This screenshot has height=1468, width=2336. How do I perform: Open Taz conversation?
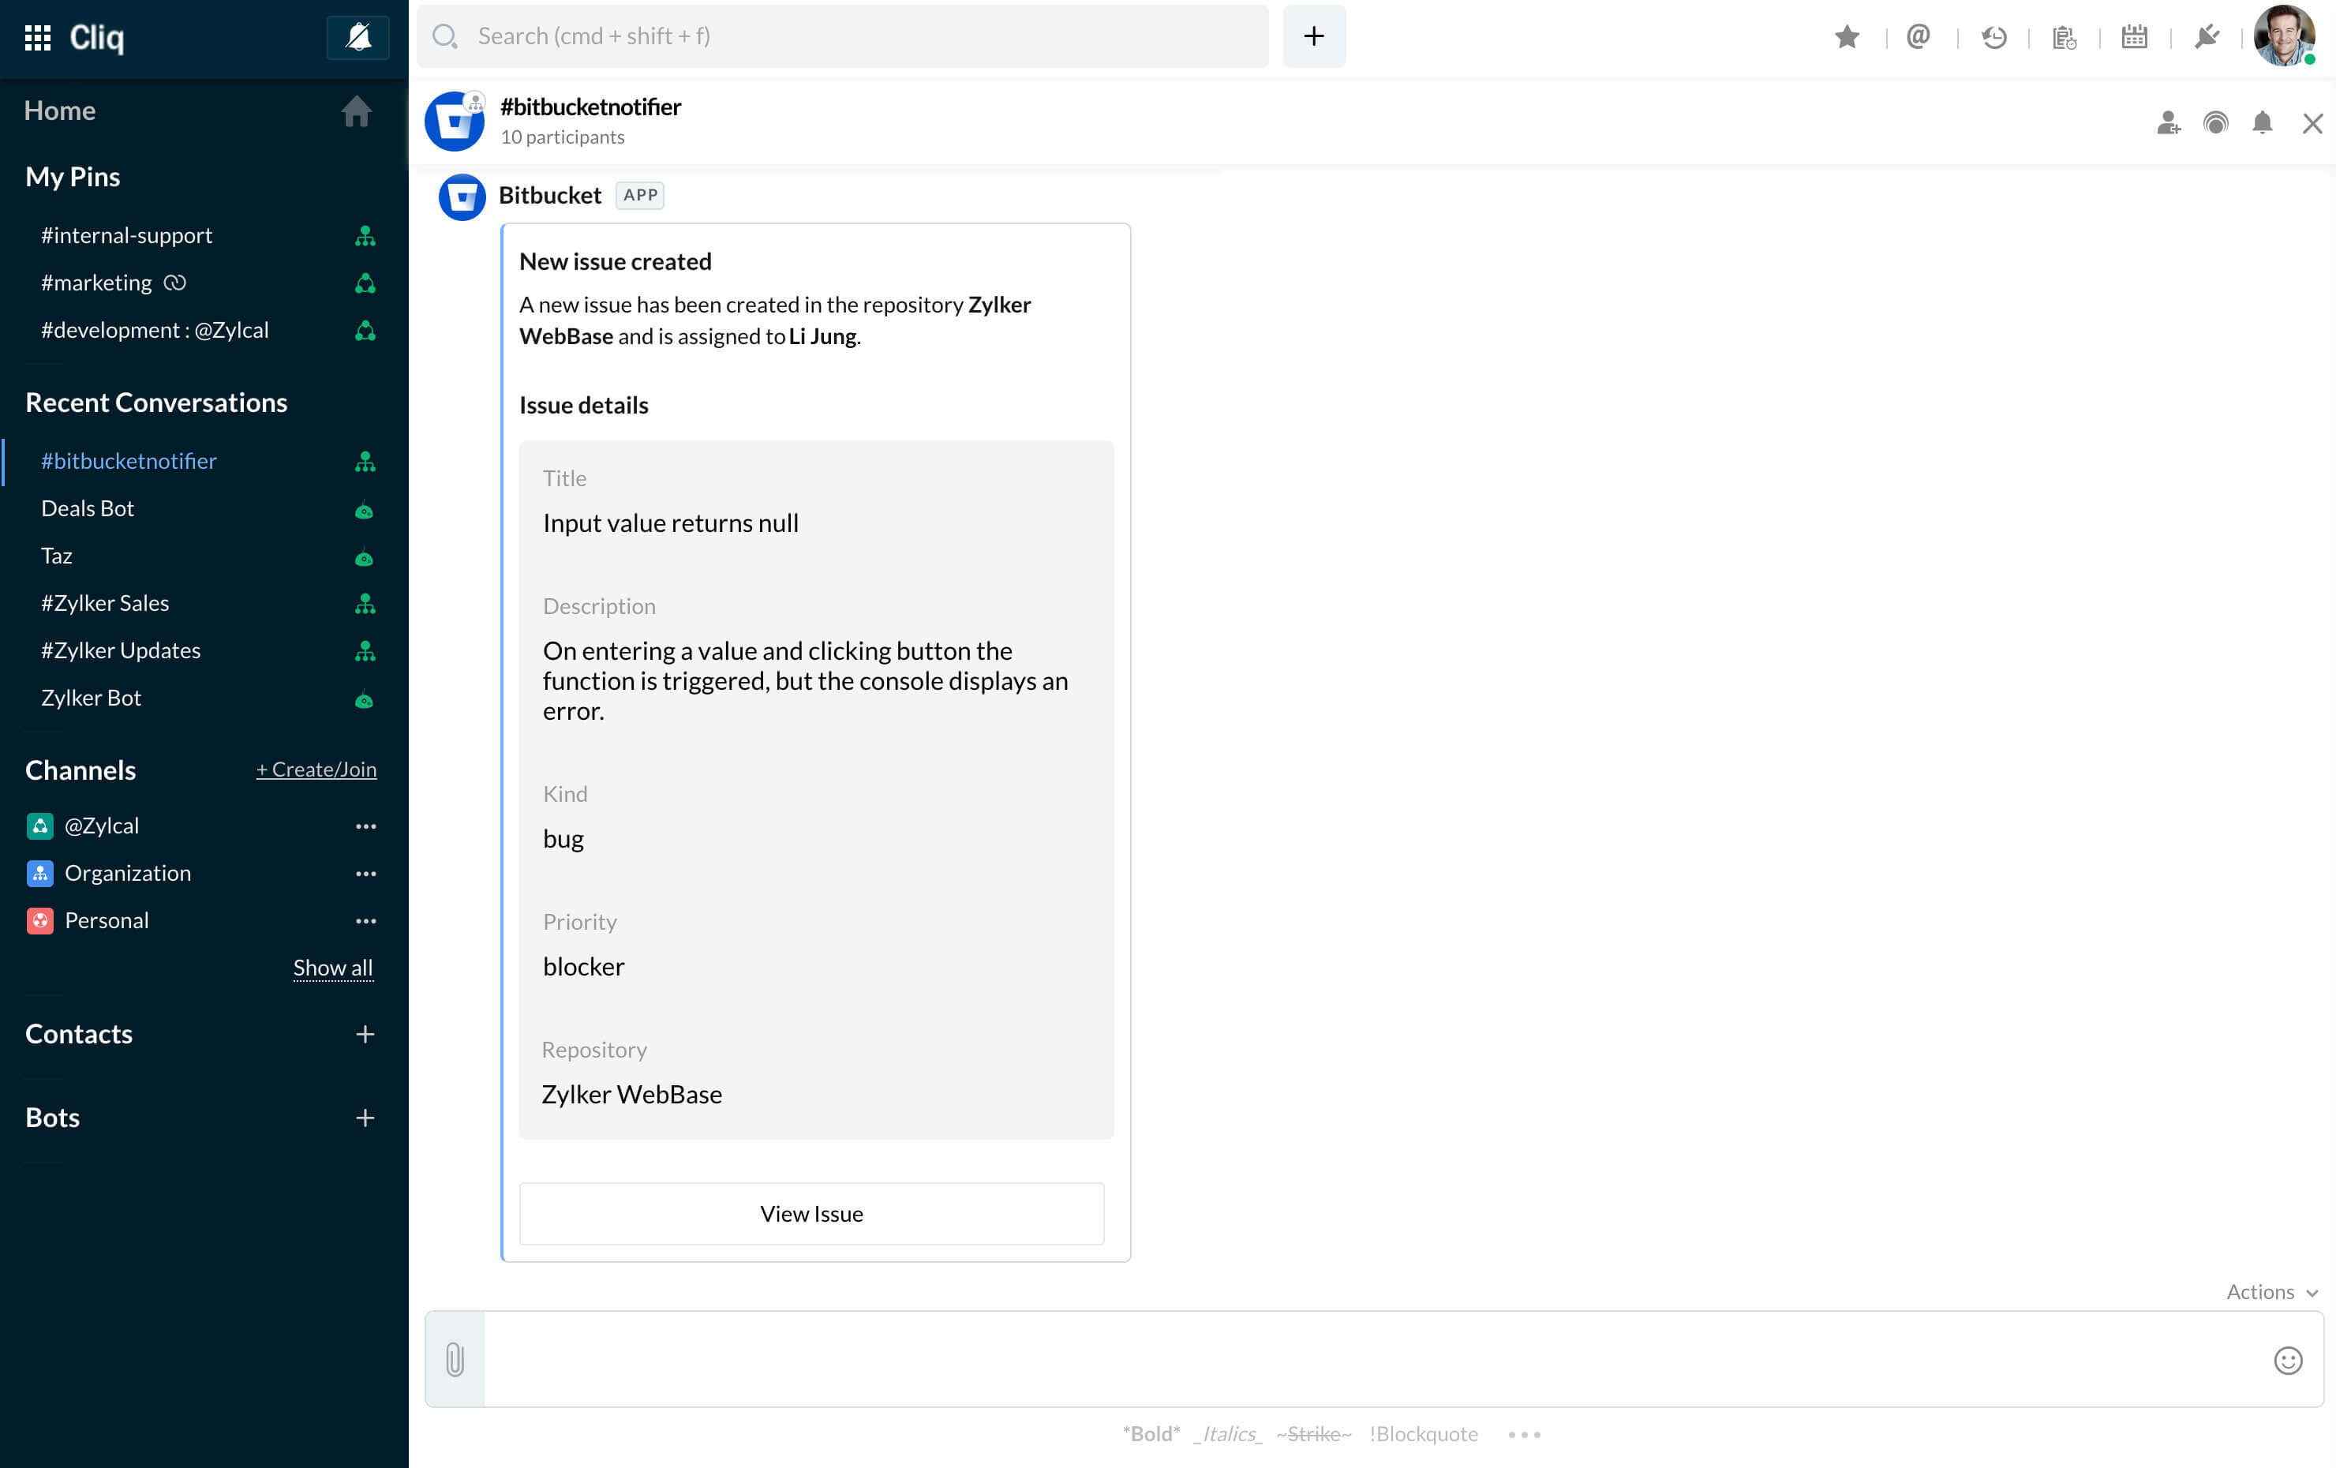tap(56, 556)
